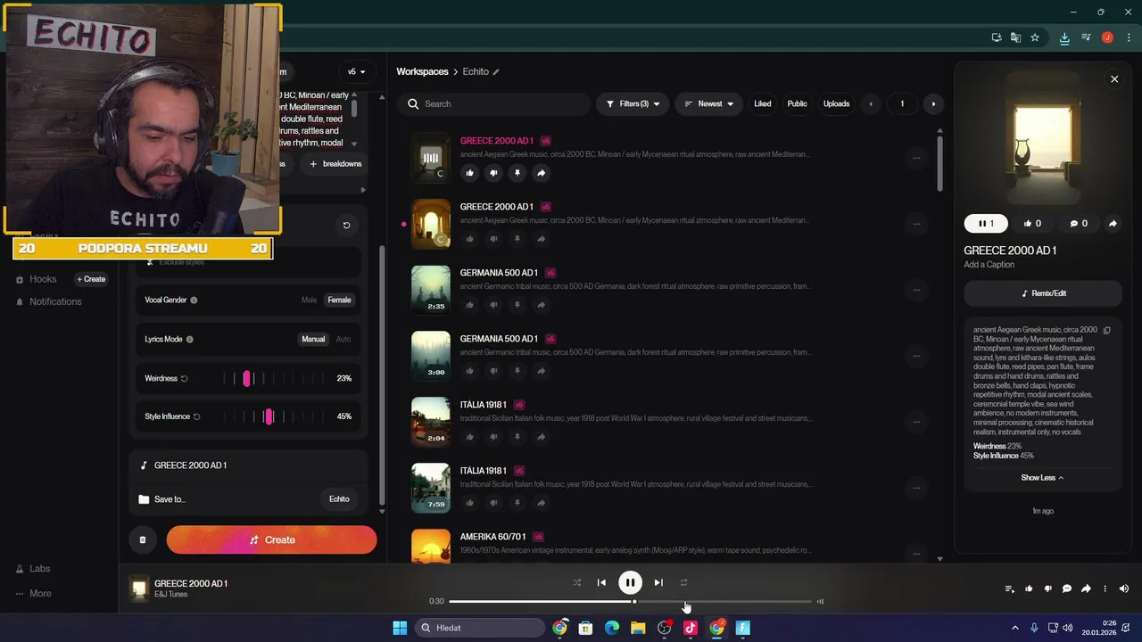The width and height of the screenshot is (1142, 642).
Task: Share the playing song from player bar
Action: (1086, 588)
